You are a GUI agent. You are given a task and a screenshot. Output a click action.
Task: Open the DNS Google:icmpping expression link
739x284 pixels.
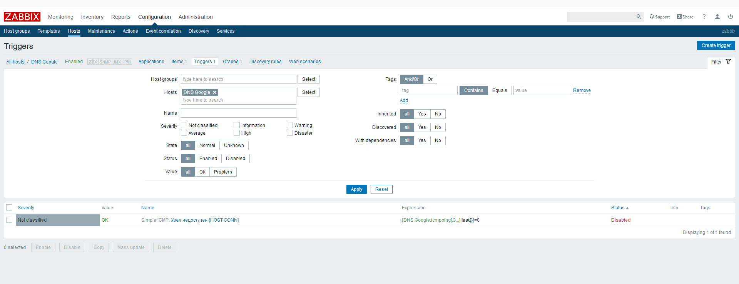(x=431, y=220)
